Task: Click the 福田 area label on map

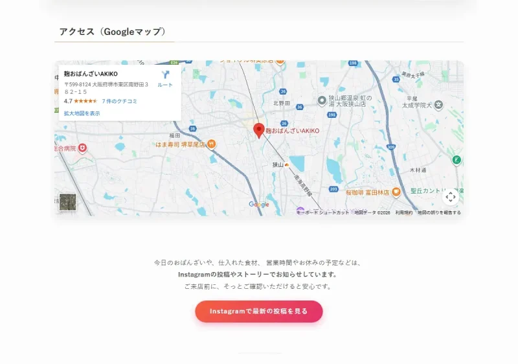Action: click(x=174, y=135)
